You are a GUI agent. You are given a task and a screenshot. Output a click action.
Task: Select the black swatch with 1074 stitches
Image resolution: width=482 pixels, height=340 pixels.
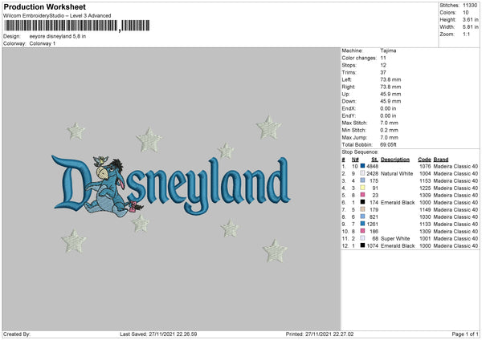(362, 245)
